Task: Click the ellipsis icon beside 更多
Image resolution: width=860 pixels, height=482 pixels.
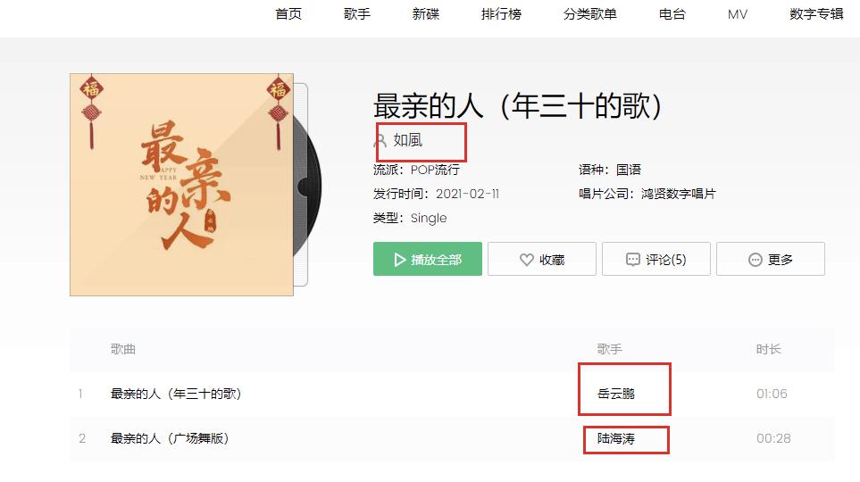Action: click(756, 260)
